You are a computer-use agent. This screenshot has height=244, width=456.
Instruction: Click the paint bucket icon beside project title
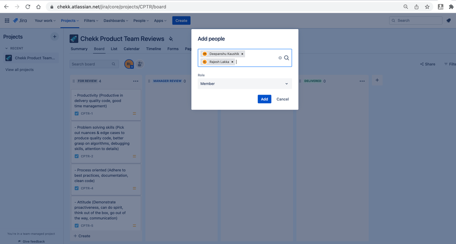[x=171, y=39]
